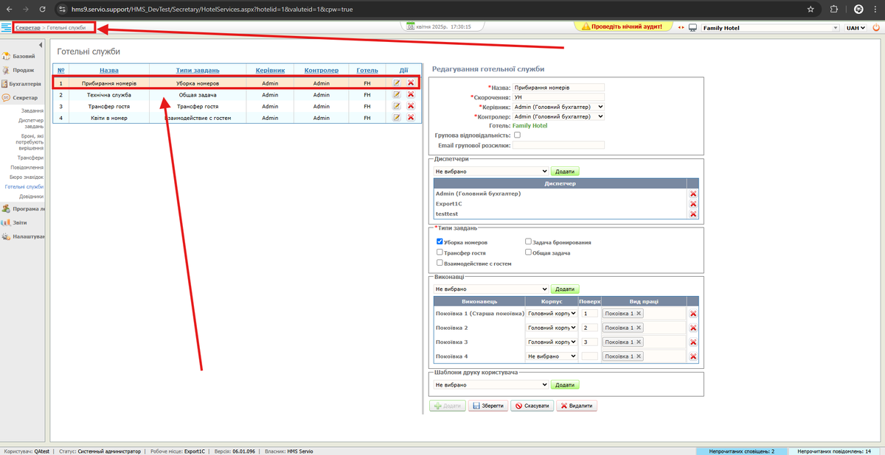This screenshot has height=455, width=885.
Task: Remove dispatcher Export1C with red X
Action: click(x=693, y=204)
